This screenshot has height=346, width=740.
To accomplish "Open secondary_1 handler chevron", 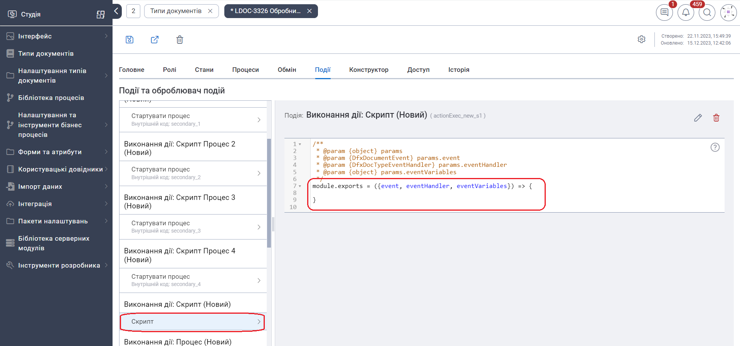I will 259,120.
